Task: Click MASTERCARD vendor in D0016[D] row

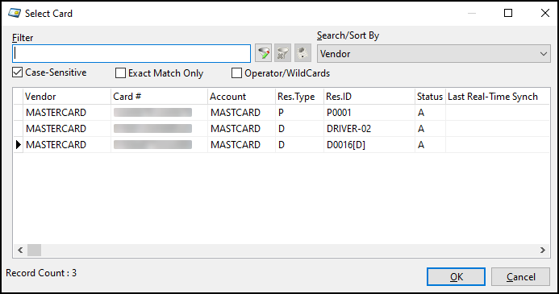Action: click(56, 145)
